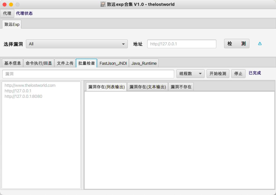Close the window with red button

(x=5, y=4)
